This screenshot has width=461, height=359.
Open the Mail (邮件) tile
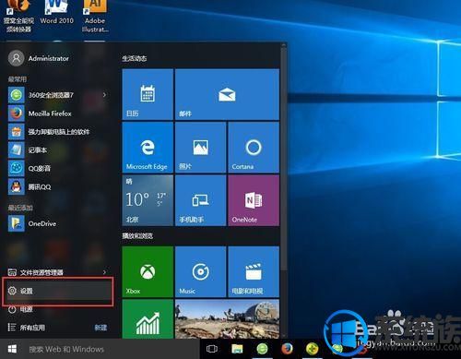(x=227, y=94)
